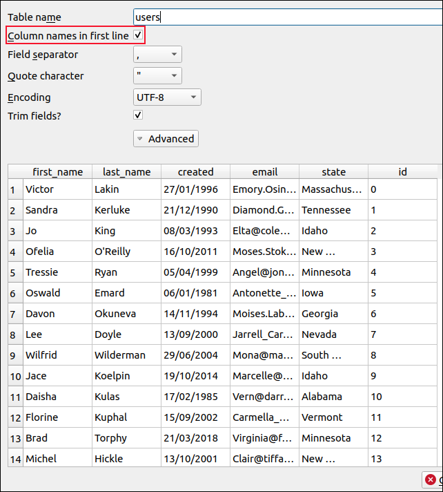The image size is (443, 492).
Task: Click the O'Reilly last name cell
Action: (x=126, y=252)
